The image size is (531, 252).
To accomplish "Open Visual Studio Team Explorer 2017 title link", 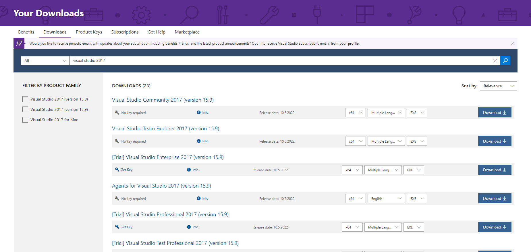I will 165,129.
